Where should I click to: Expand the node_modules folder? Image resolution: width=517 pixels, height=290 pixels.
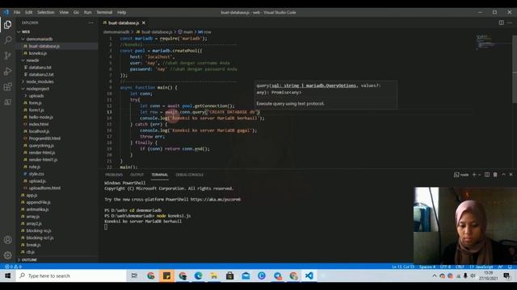pos(23,81)
